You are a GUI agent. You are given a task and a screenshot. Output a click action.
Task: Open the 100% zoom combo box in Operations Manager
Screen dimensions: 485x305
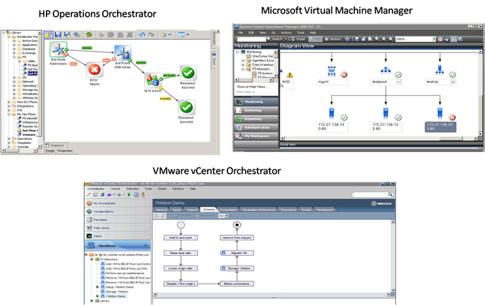[415, 39]
